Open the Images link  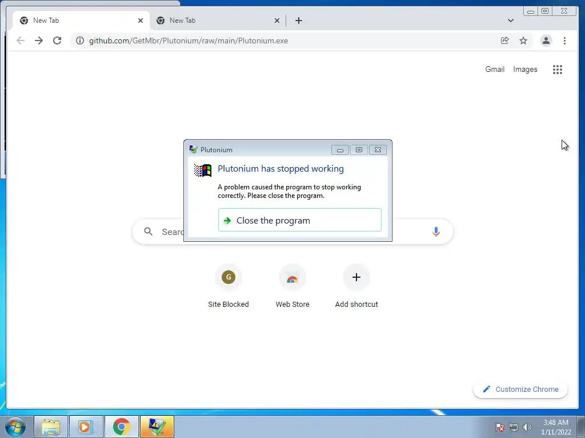(525, 69)
